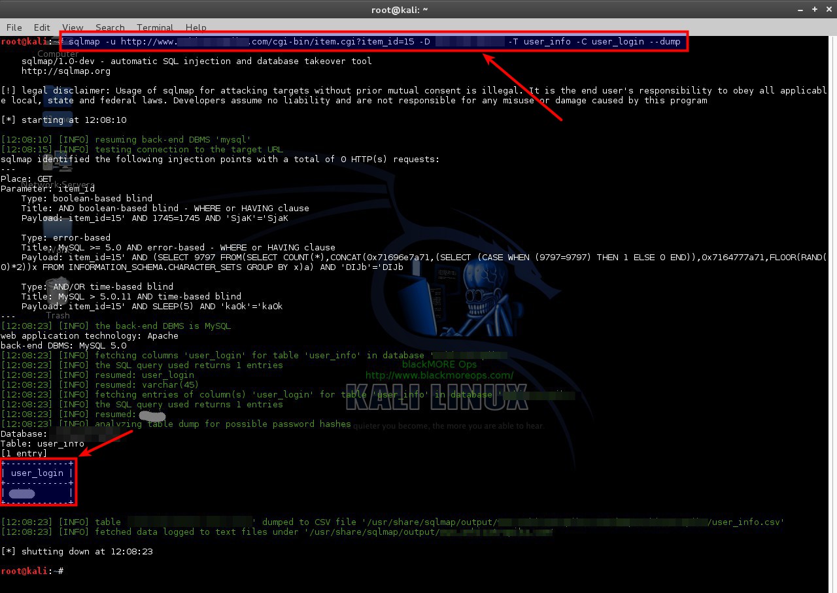Click the 'Table: user_info' line
The width and height of the screenshot is (837, 593).
tap(43, 444)
